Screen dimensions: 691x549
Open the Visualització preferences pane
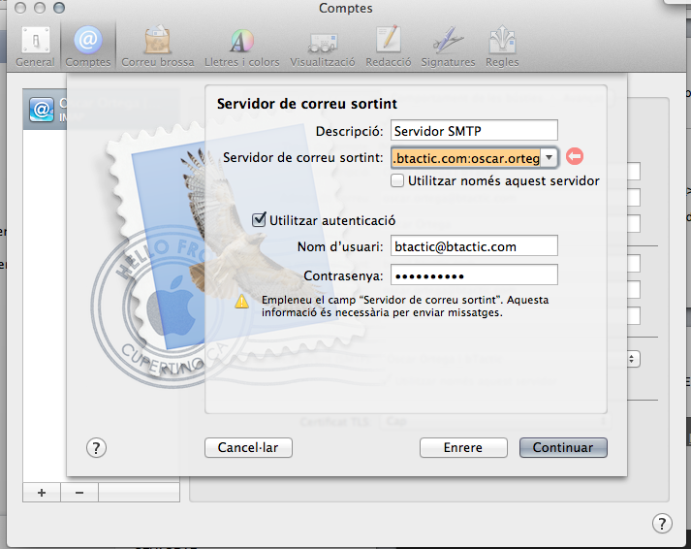pos(323,47)
